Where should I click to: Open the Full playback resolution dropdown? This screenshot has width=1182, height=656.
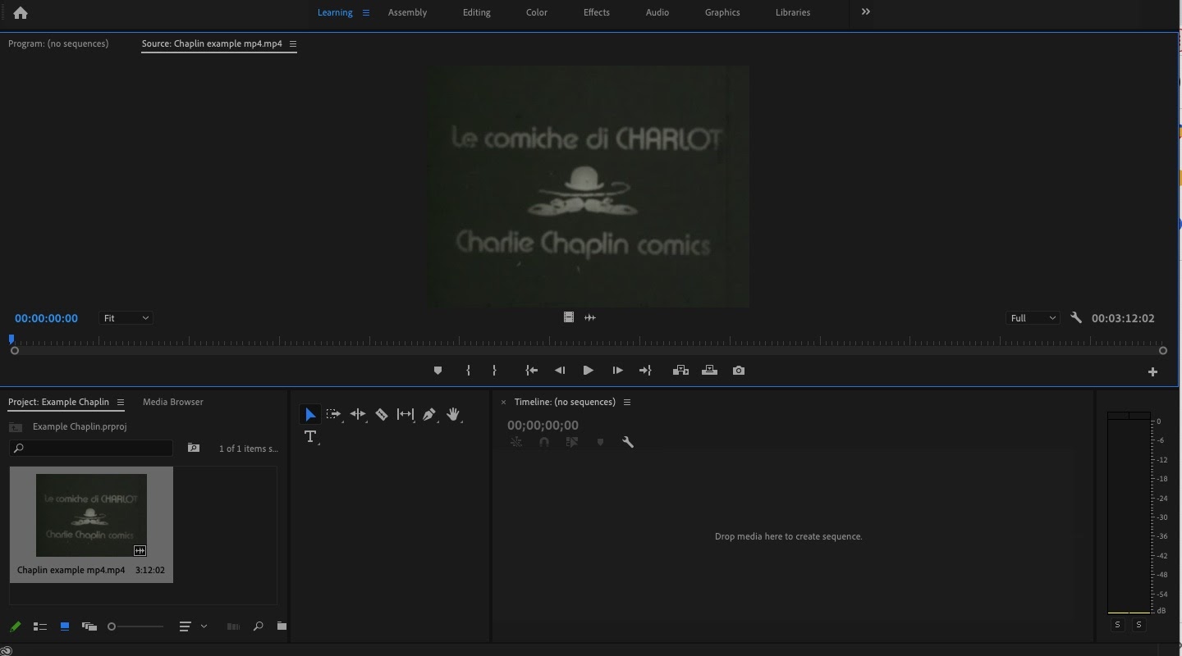(1033, 318)
